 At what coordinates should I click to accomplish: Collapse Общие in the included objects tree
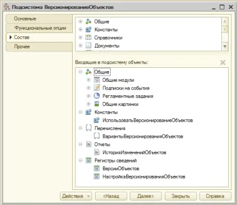pyautogui.click(x=80, y=72)
